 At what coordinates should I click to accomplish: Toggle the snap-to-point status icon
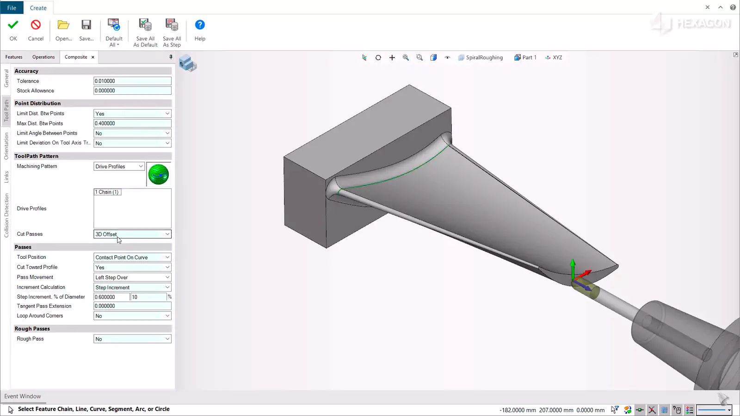click(640, 410)
